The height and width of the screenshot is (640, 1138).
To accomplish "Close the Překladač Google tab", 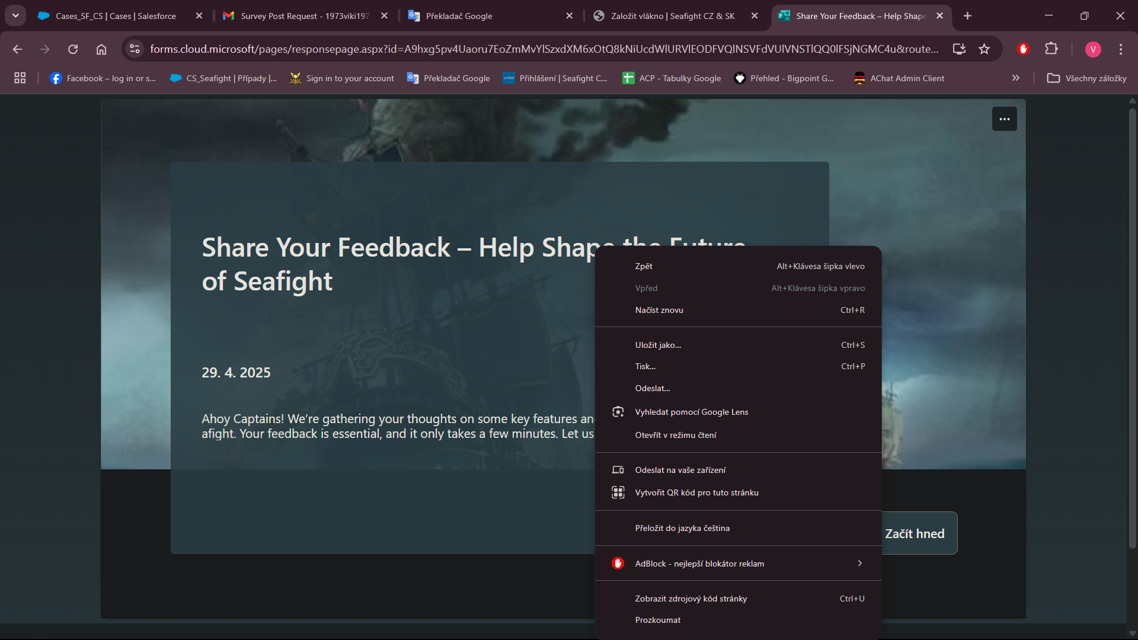I will [x=570, y=16].
